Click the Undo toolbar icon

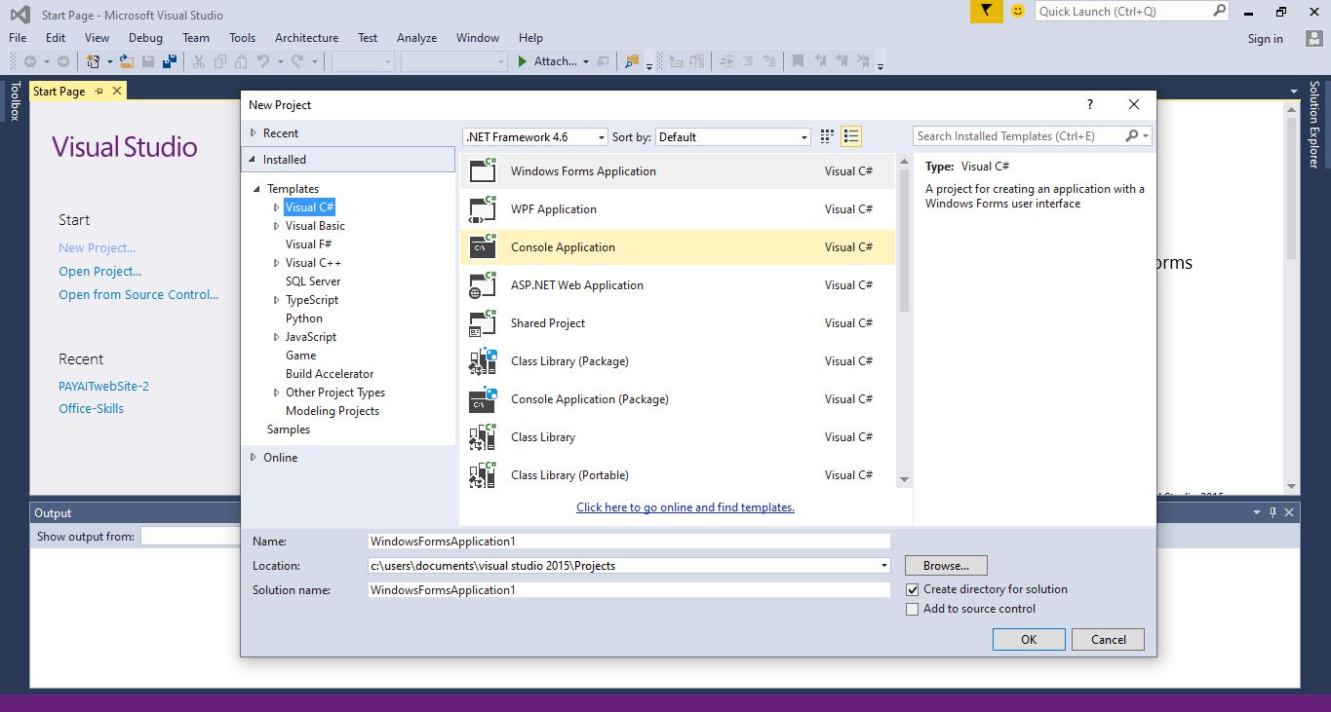coord(263,61)
